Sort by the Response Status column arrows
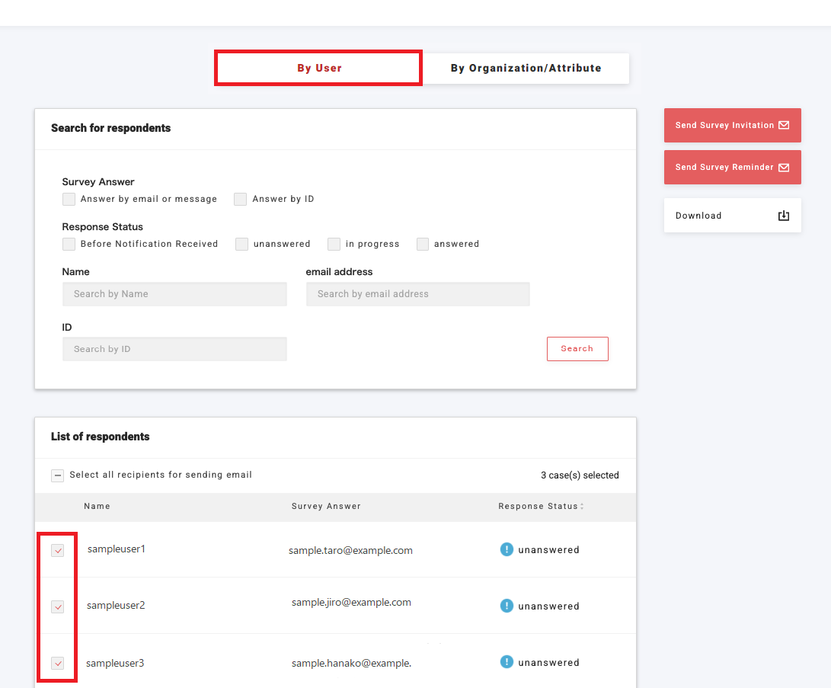The width and height of the screenshot is (831, 688). (582, 506)
